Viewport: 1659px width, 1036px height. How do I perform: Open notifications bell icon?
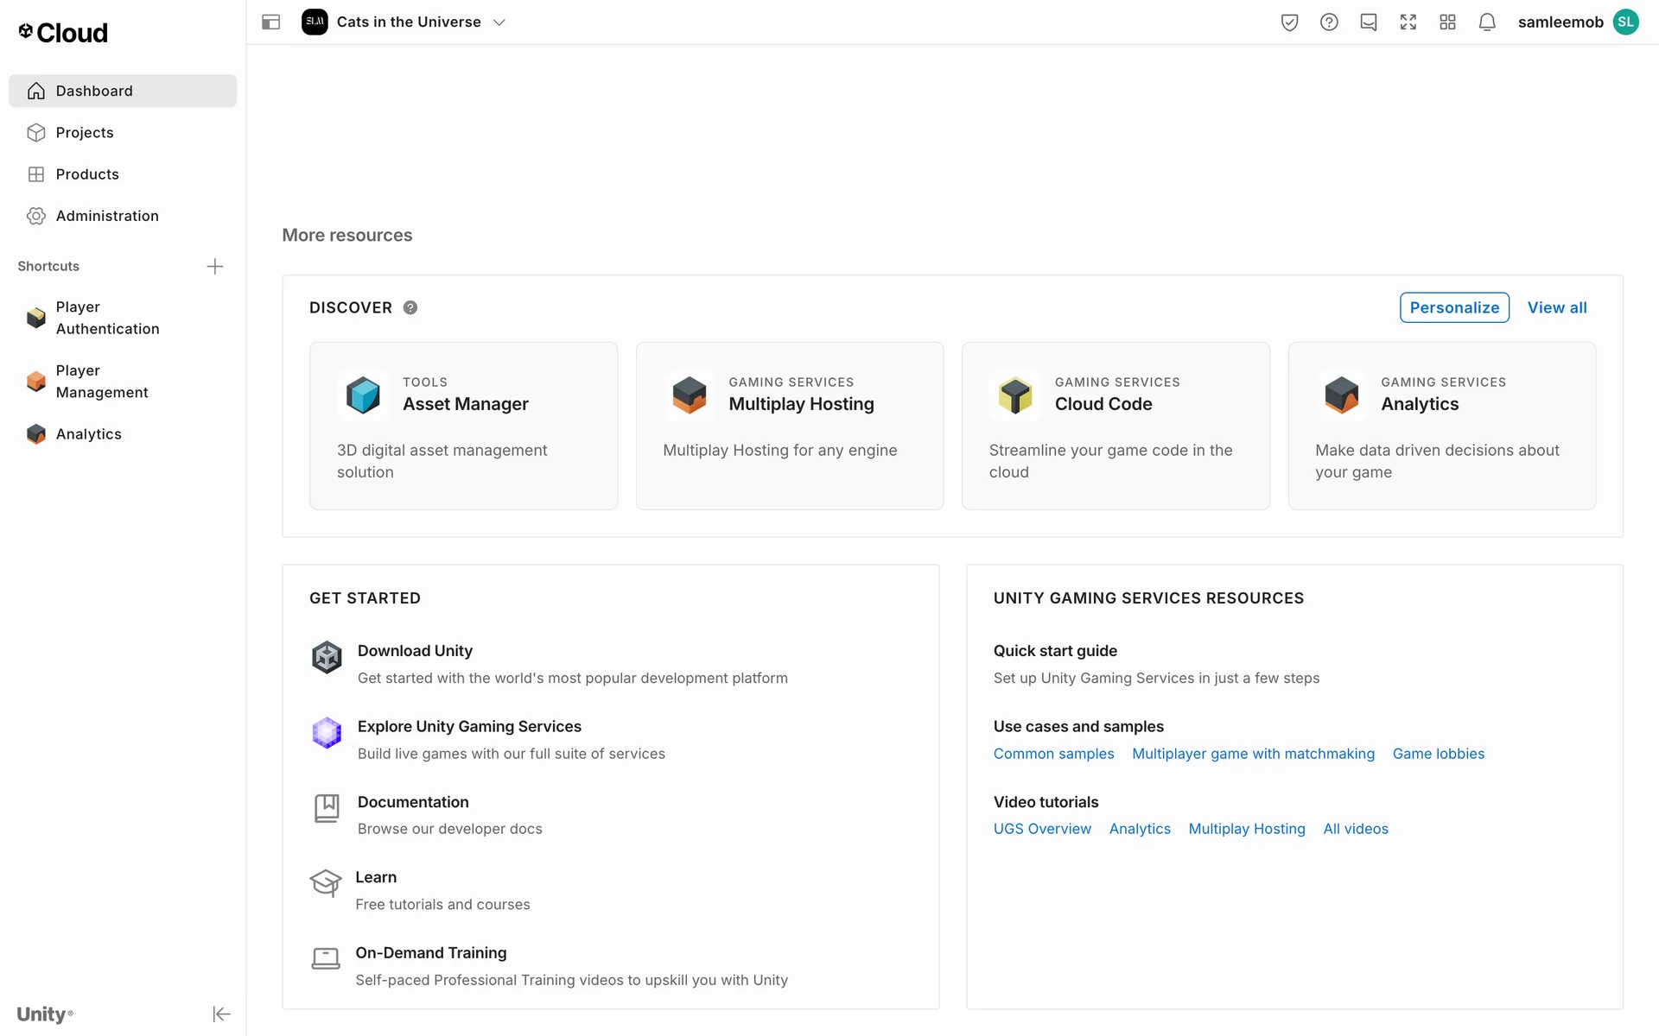click(1487, 22)
